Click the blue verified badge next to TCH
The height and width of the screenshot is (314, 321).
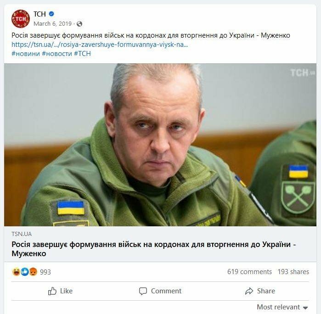[51, 14]
